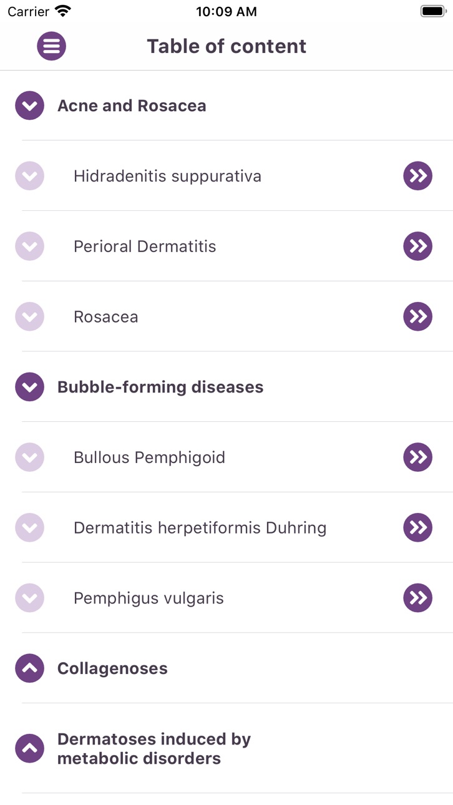453x805 pixels.
Task: Collapse the Bubble-forming diseases section
Action: [x=29, y=387]
